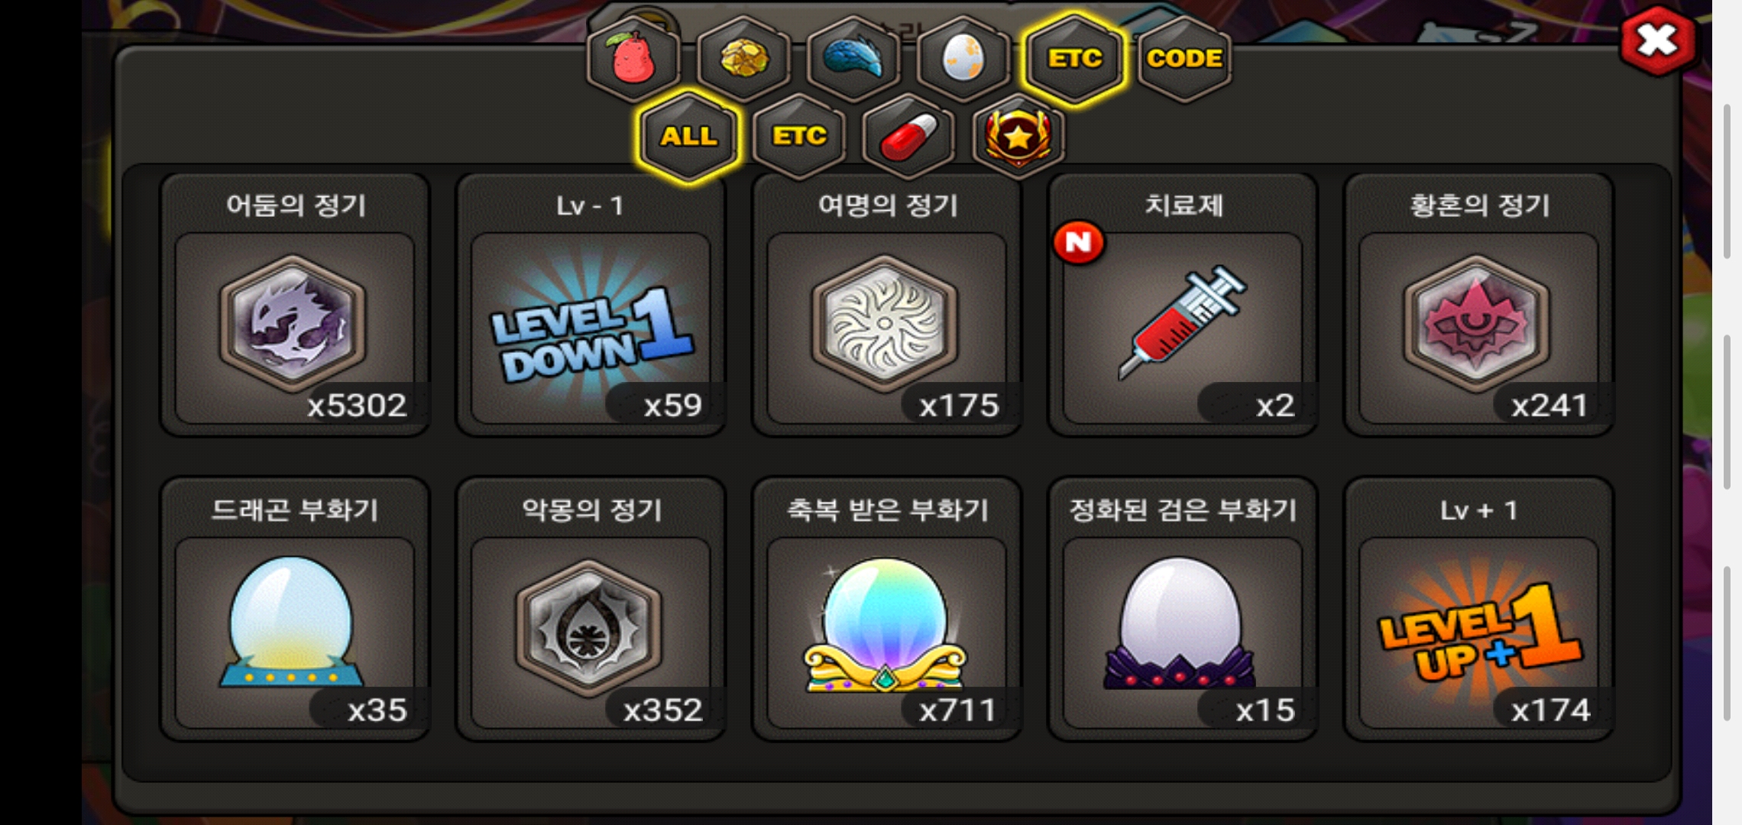Filter by red capsule pill items
Image resolution: width=1742 pixels, height=825 pixels.
pos(909,136)
